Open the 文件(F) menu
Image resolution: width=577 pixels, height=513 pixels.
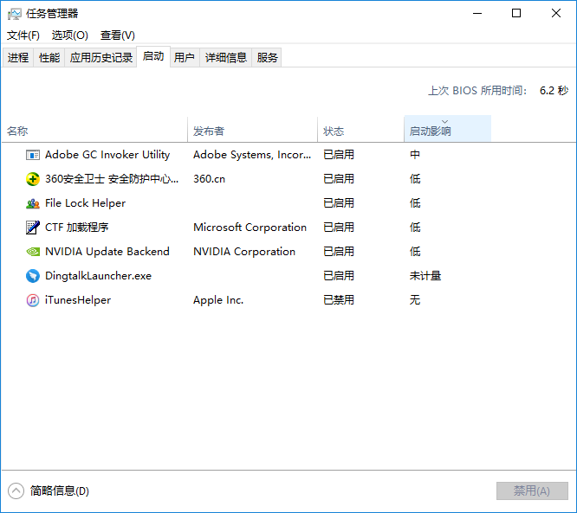[23, 35]
